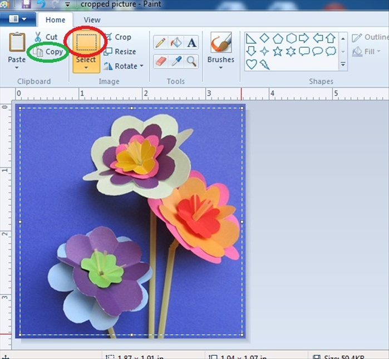The width and height of the screenshot is (389, 359).
Task: Click the selection's right-middle handle
Action: tap(243, 222)
